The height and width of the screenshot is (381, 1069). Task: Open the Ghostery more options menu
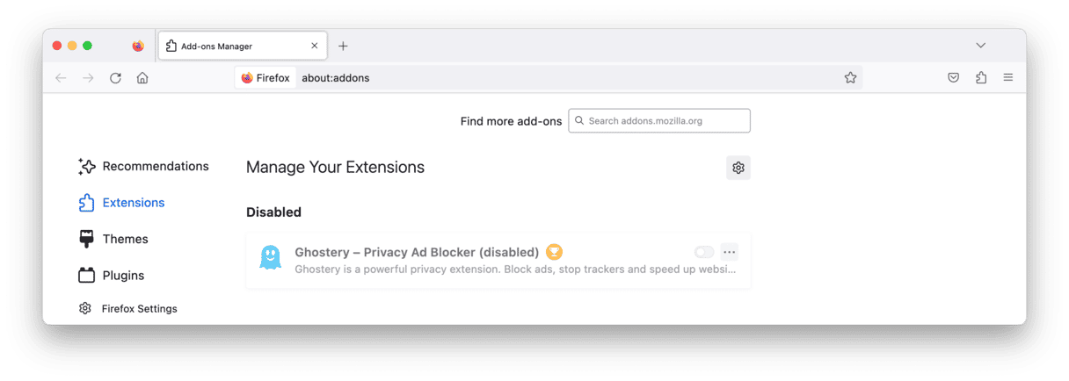[729, 252]
